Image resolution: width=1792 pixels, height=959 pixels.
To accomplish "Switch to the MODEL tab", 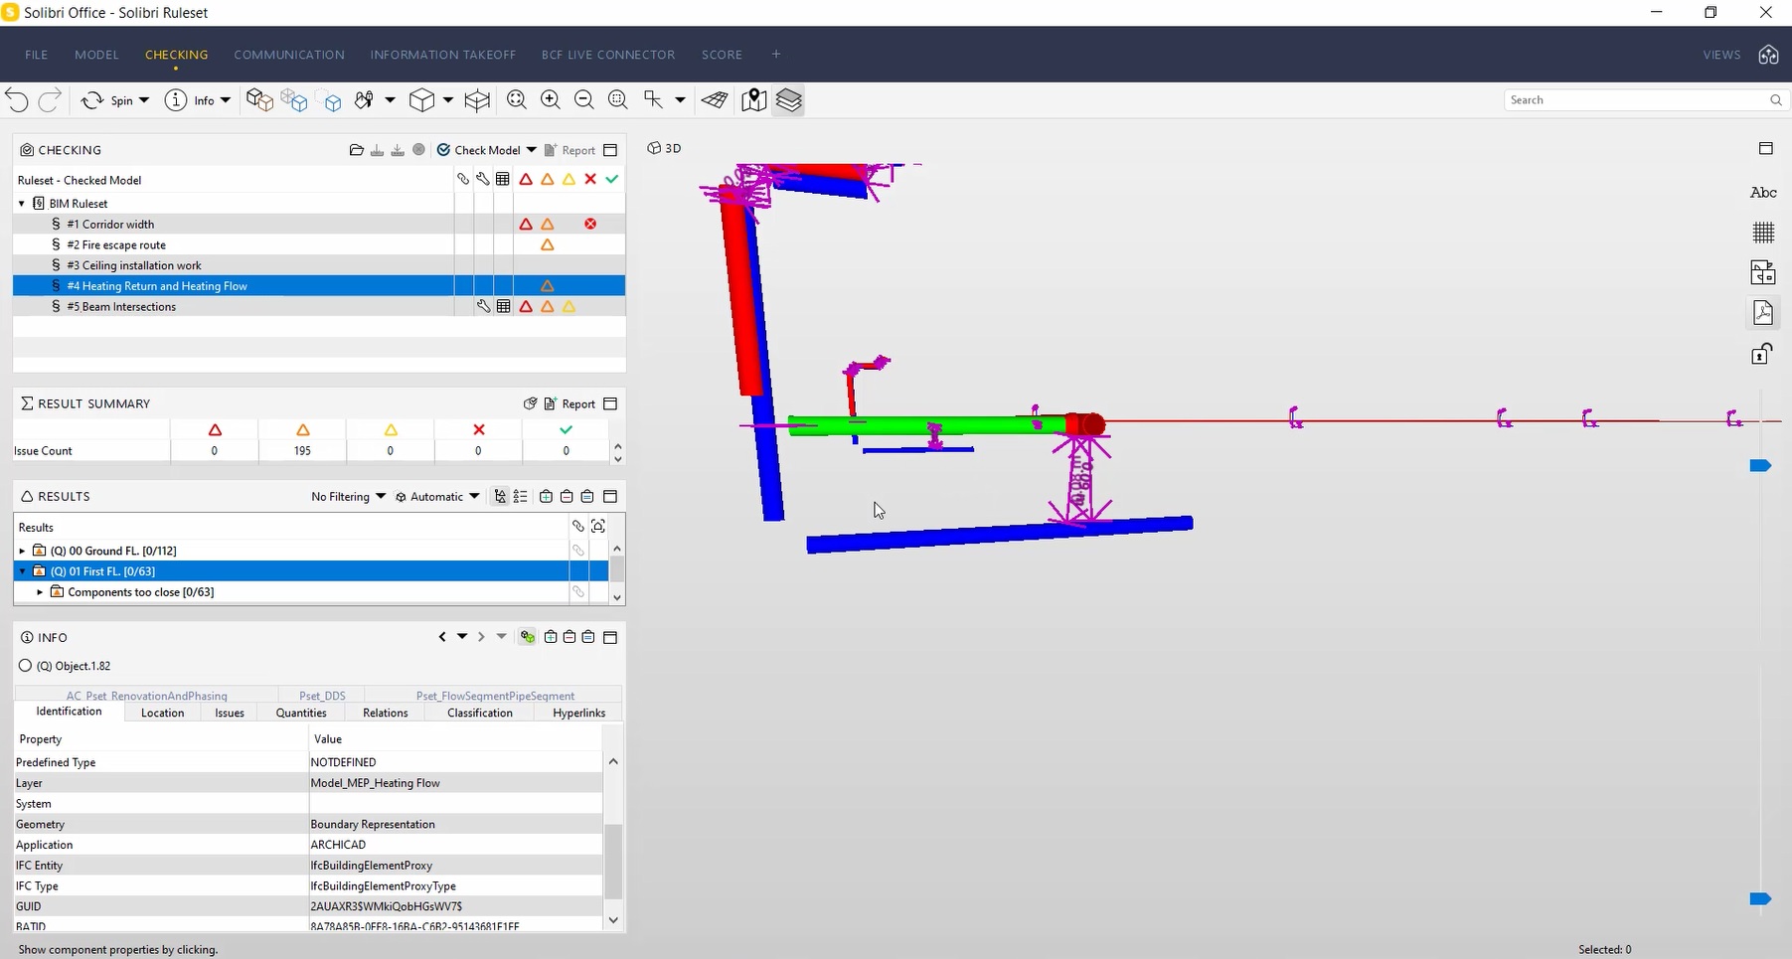I will tap(96, 55).
